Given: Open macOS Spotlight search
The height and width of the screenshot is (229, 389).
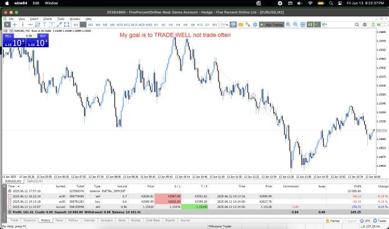Looking at the screenshot, I should coord(331,3).
